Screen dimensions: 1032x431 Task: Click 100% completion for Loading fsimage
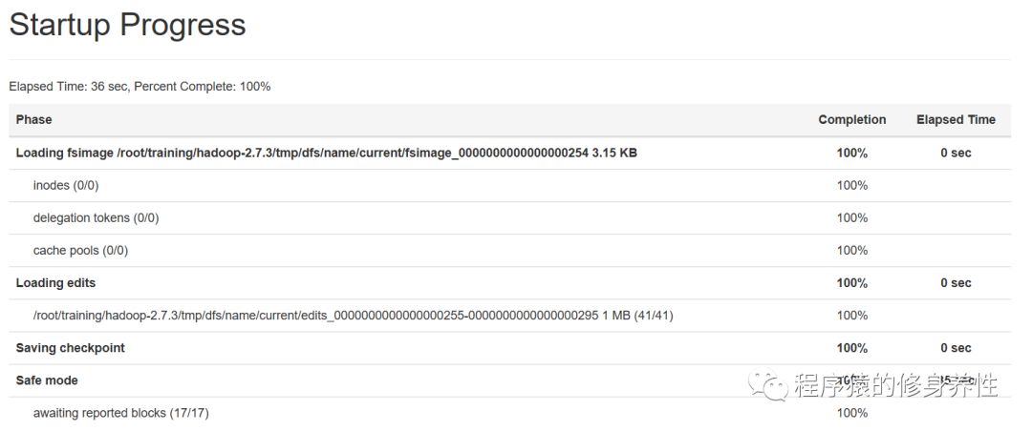[852, 154]
